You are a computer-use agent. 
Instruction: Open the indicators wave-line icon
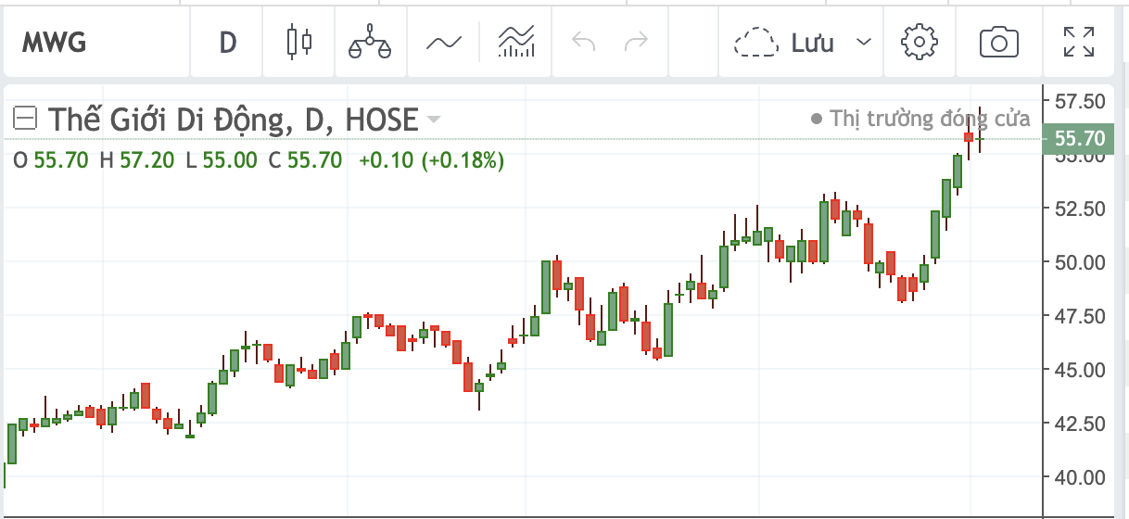[x=443, y=43]
